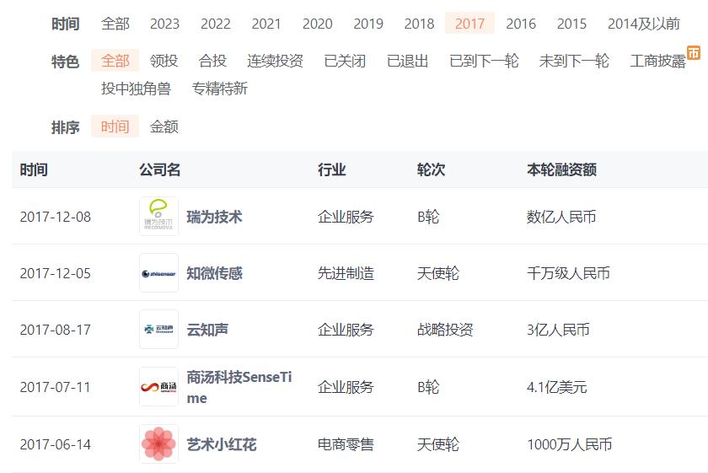Filter by 投中独角兽 feature
Image resolution: width=708 pixels, height=473 pixels.
tap(136, 88)
